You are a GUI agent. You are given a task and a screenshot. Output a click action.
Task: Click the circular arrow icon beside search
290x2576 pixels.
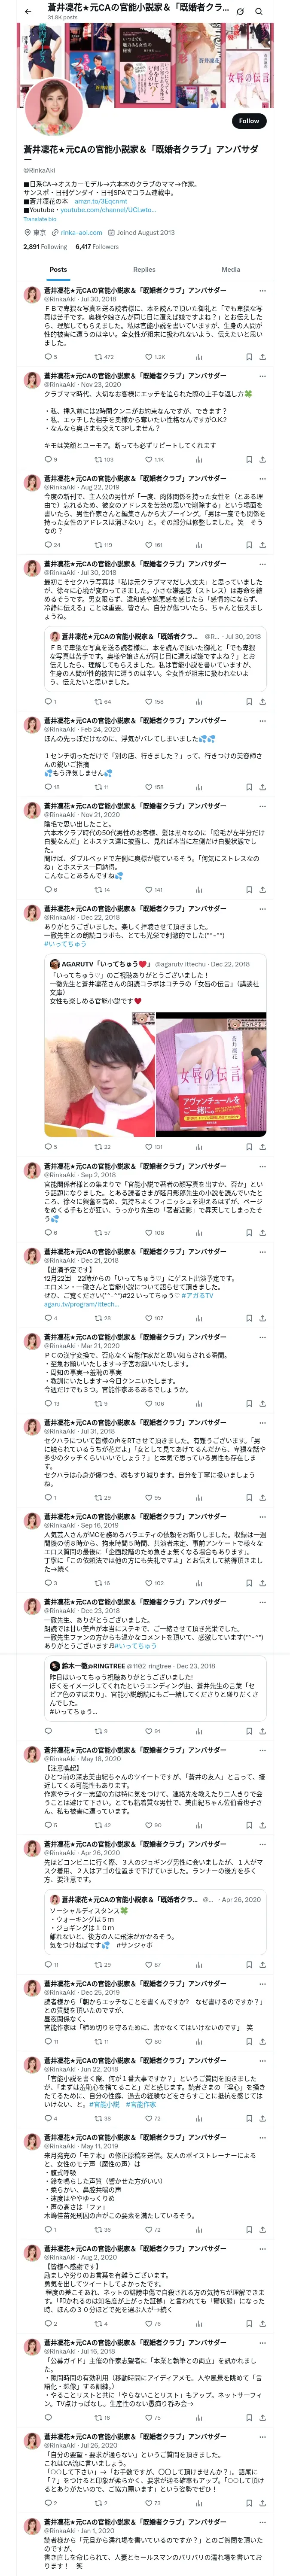pyautogui.click(x=240, y=11)
